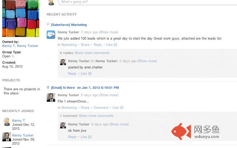Click the avatar beside 'ok from jive' comment
Viewport: 237px width, 148px height.
[x=63, y=125]
